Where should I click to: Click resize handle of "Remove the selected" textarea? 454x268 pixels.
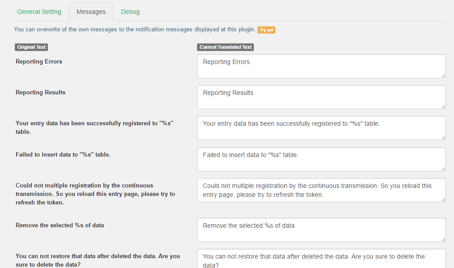tap(443, 239)
